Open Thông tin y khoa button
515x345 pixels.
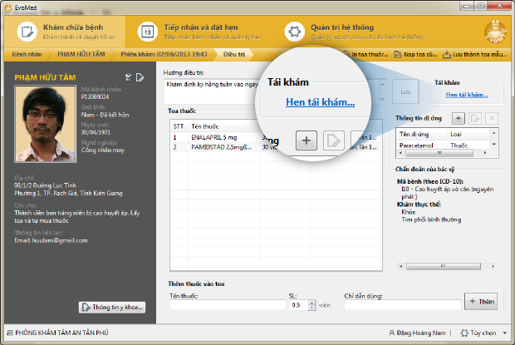(112, 308)
